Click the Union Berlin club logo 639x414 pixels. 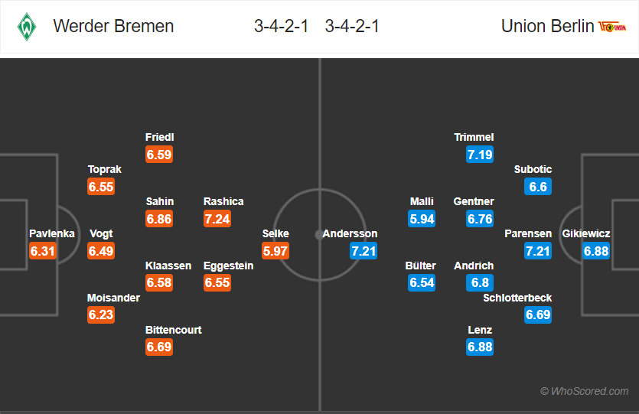coord(612,27)
